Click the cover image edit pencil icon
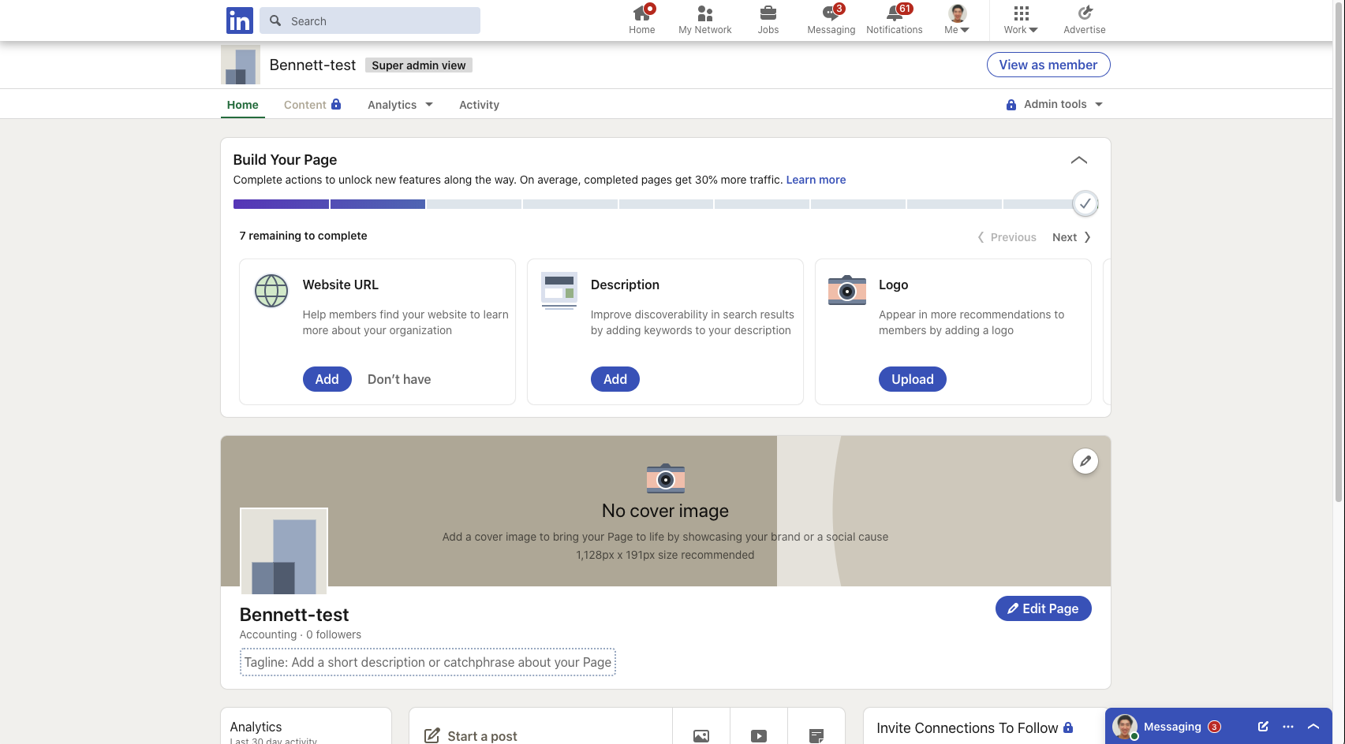The image size is (1345, 744). tap(1085, 461)
